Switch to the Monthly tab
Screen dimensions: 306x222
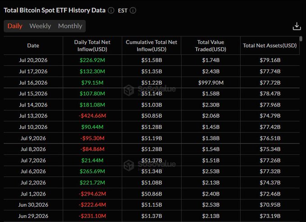point(70,26)
